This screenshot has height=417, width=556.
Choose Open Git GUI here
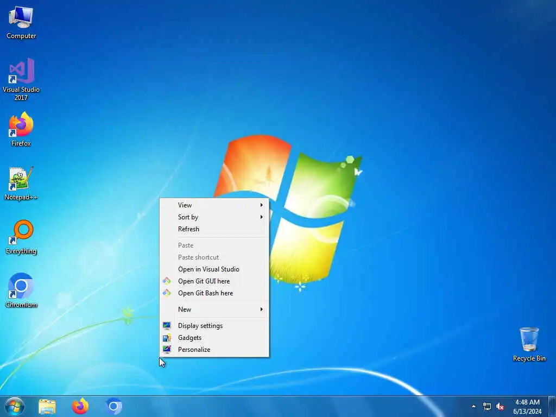click(x=214, y=281)
